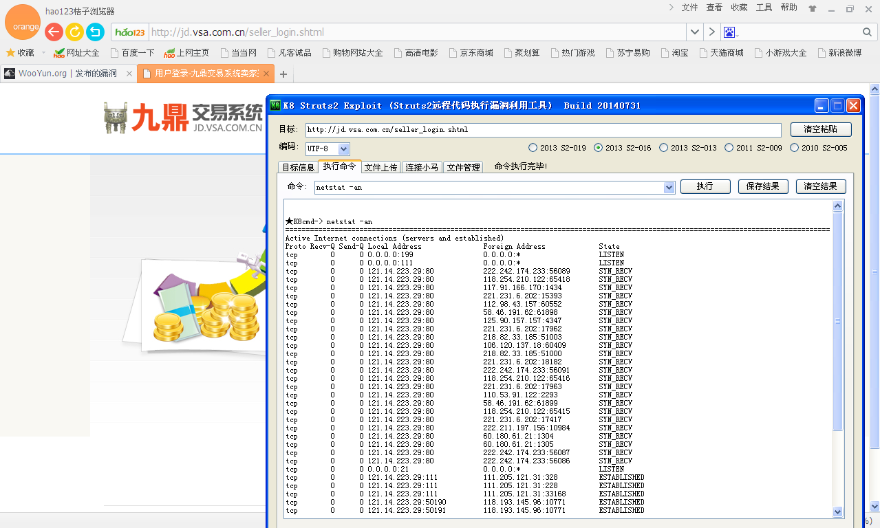Open the 购物网站大全 bookmark
The width and height of the screenshot is (880, 528).
pyautogui.click(x=352, y=53)
